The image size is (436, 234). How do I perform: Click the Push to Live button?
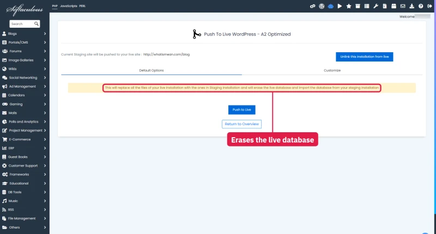pos(241,109)
